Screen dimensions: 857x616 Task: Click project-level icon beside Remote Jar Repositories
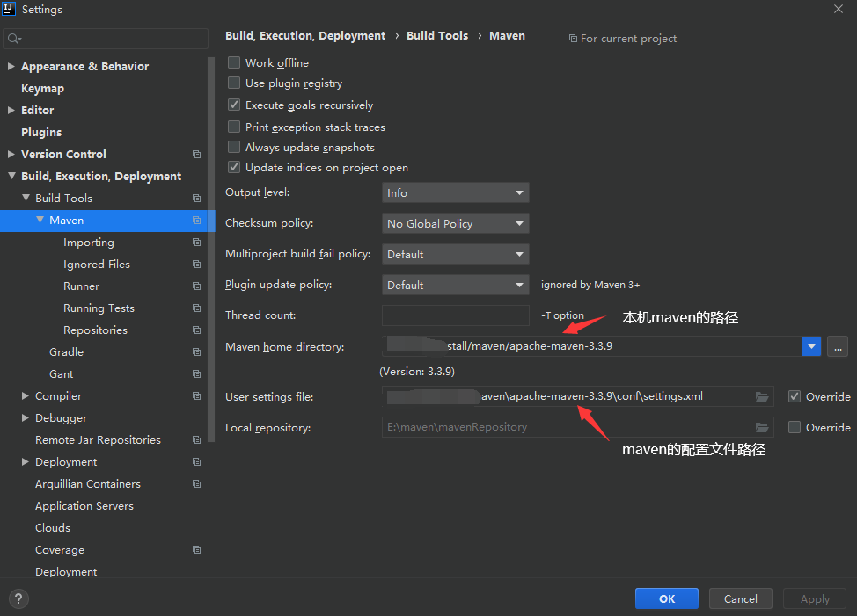[197, 439]
